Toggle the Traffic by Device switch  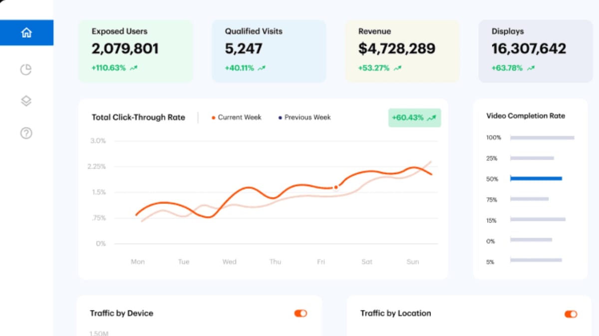[x=300, y=313]
